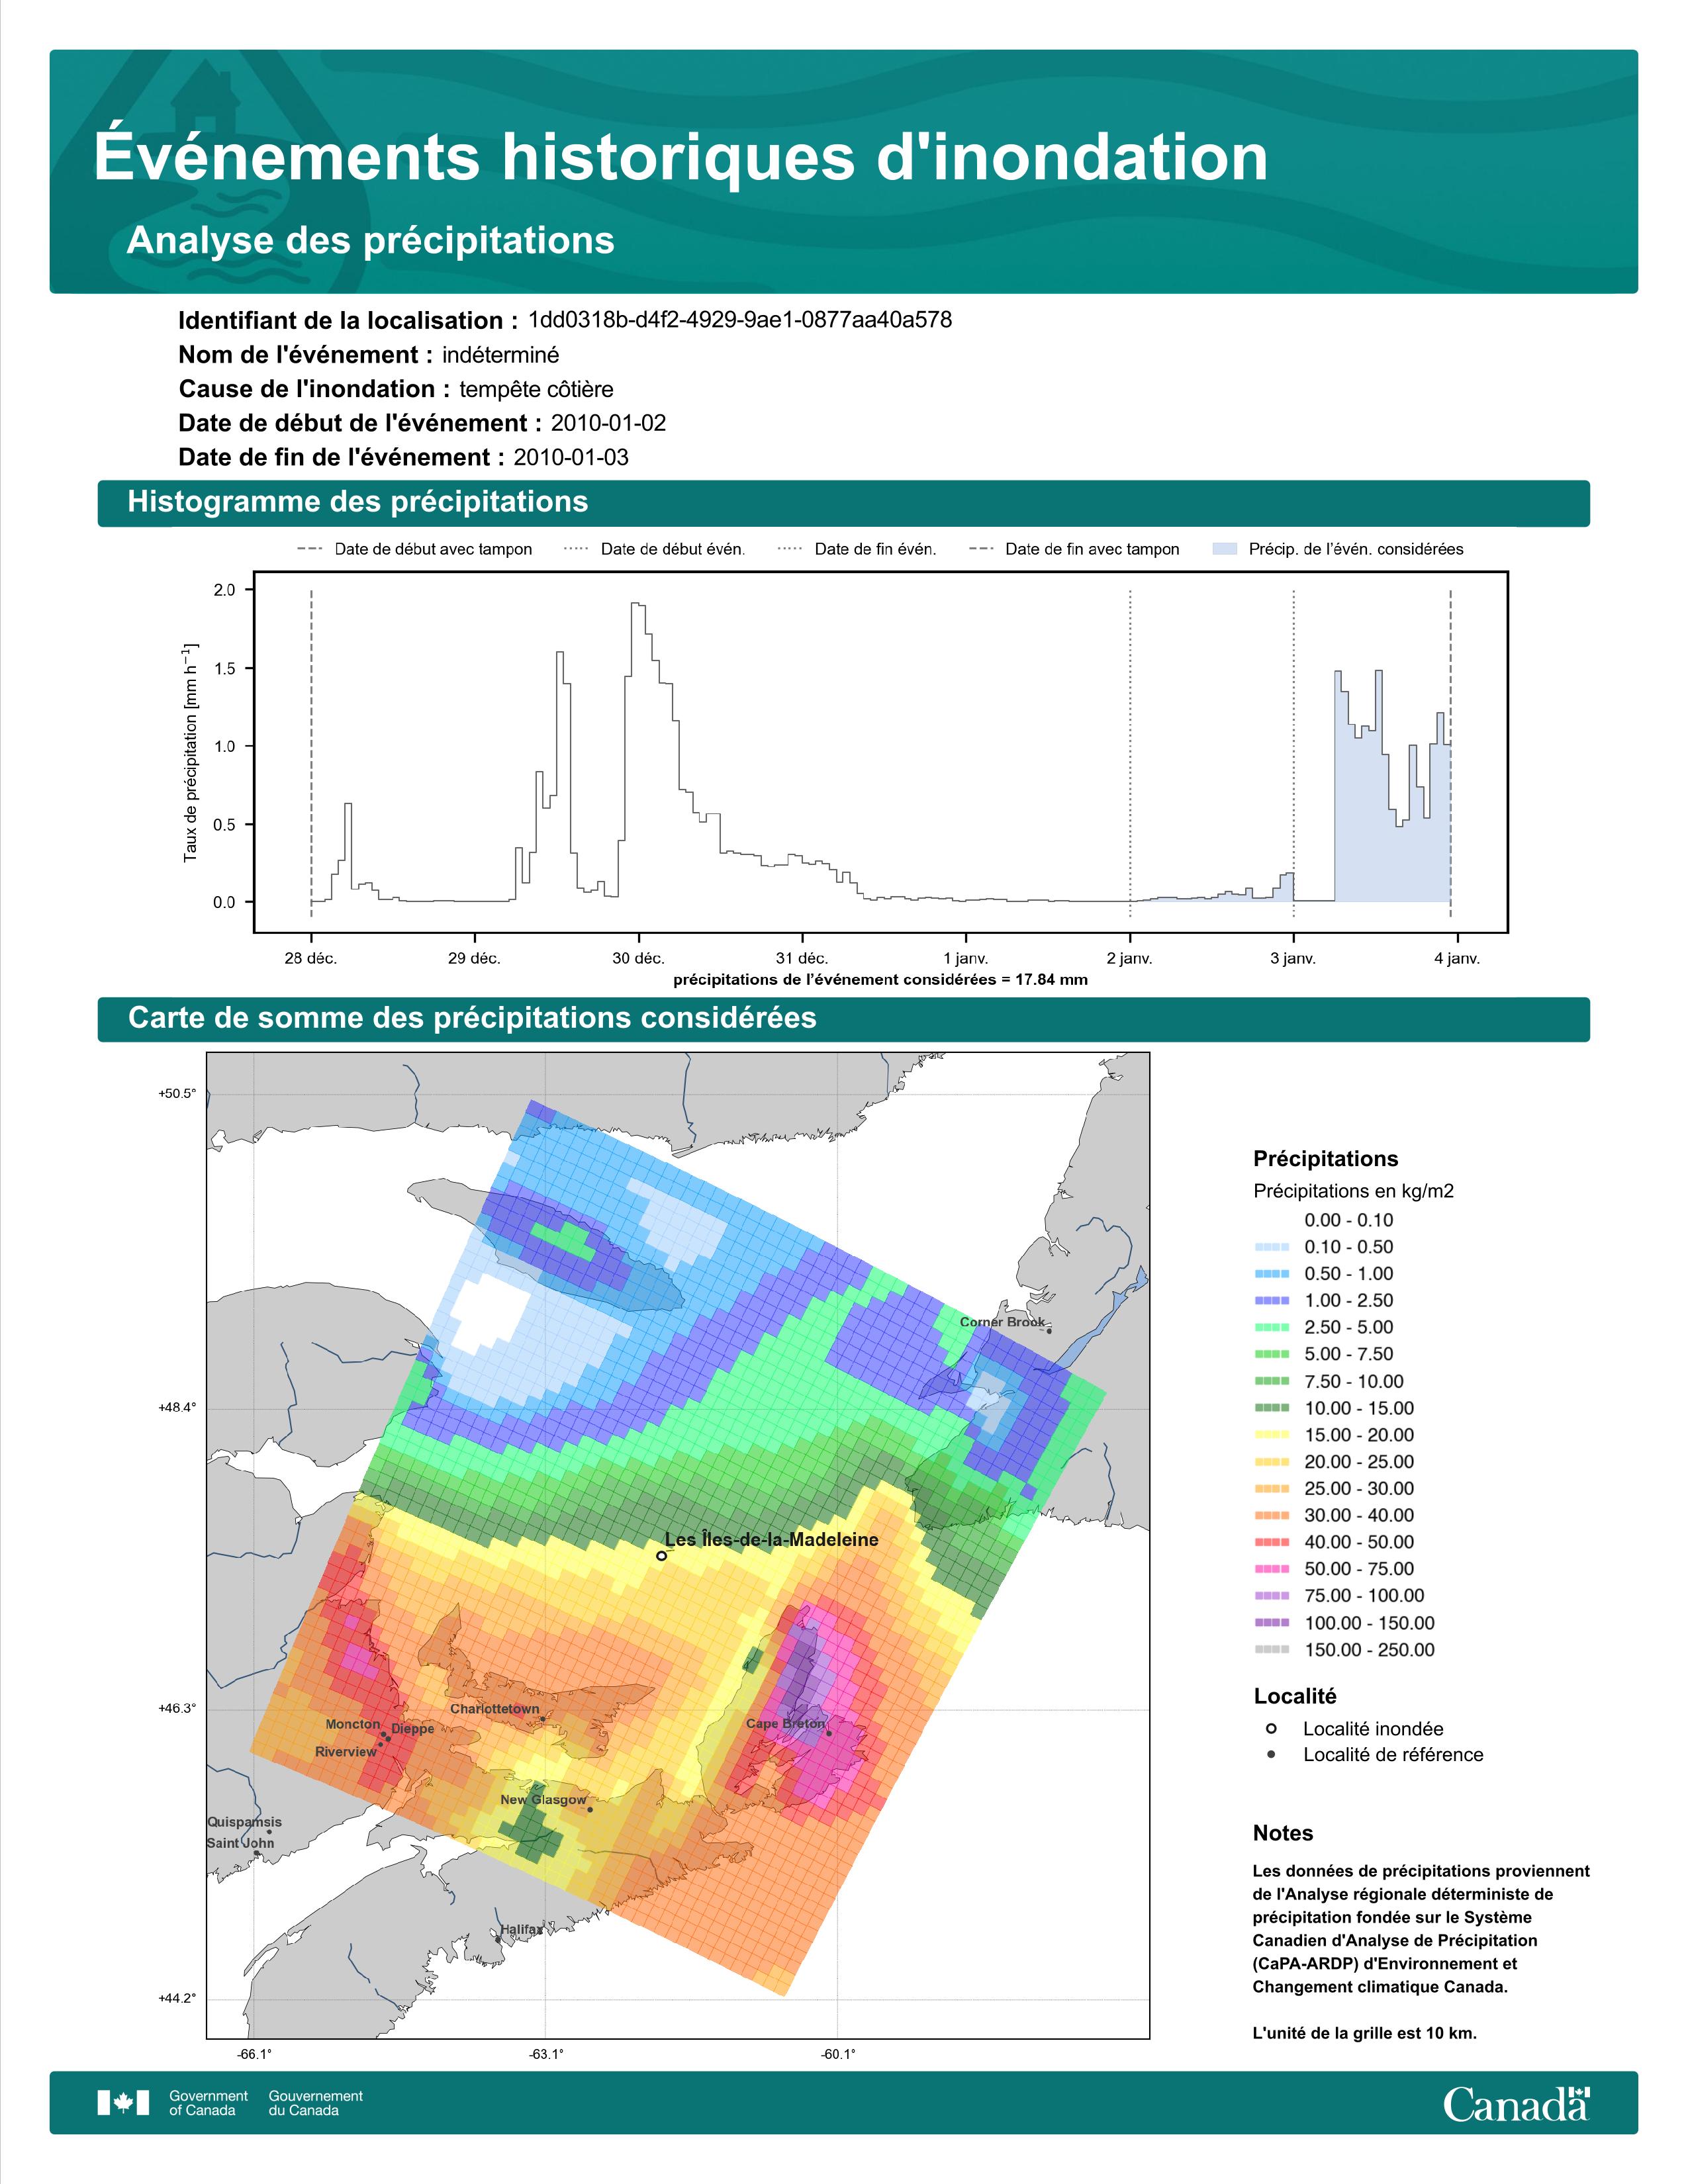Image resolution: width=1688 pixels, height=2184 pixels.
Task: Click the Précipitations en kg/m2 legend subtitle
Action: pos(1353,1191)
